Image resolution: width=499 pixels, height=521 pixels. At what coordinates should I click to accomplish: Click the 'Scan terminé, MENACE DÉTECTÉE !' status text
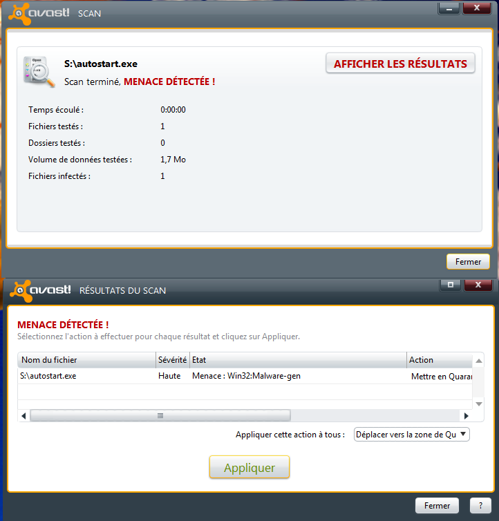pos(140,82)
